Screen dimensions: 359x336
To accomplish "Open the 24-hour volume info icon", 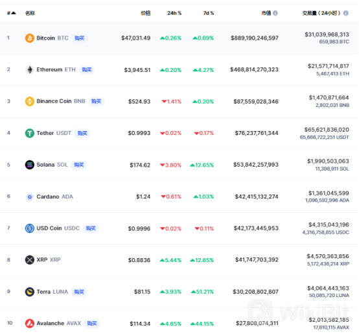I will point(346,13).
